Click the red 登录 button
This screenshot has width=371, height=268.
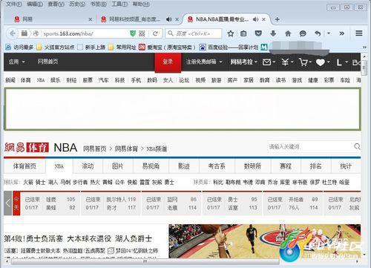coord(168,62)
